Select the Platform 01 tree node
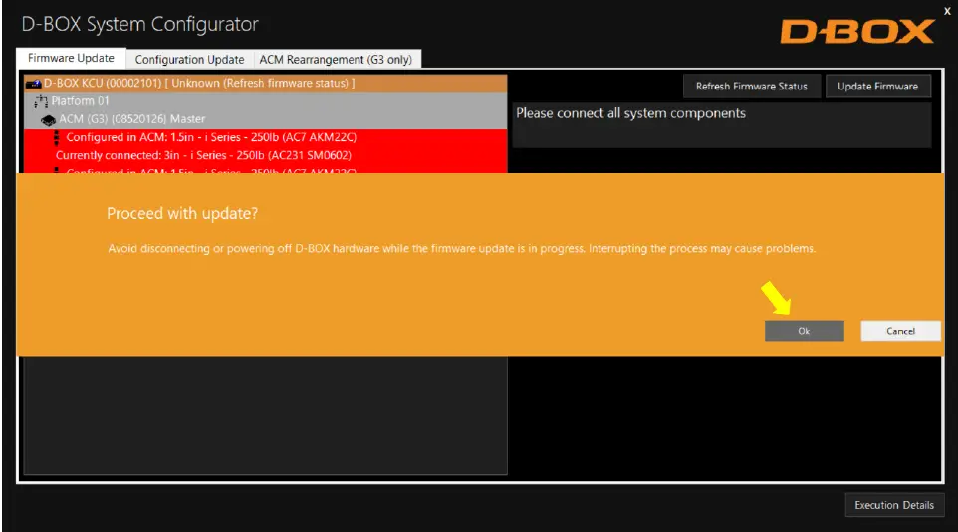This screenshot has width=958, height=532. coord(266,101)
